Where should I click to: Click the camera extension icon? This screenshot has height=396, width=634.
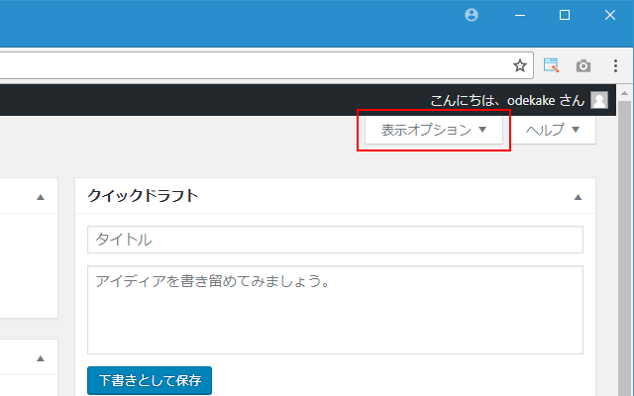tap(583, 65)
